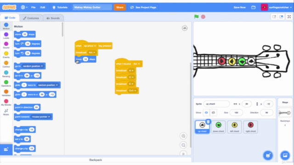Select the Sensing block category

pyautogui.click(x=6, y=74)
